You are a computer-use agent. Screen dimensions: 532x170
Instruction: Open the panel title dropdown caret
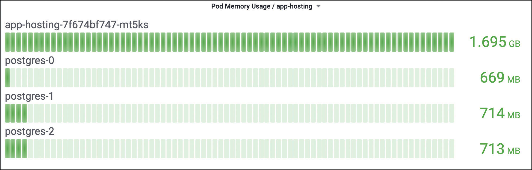[x=318, y=6]
